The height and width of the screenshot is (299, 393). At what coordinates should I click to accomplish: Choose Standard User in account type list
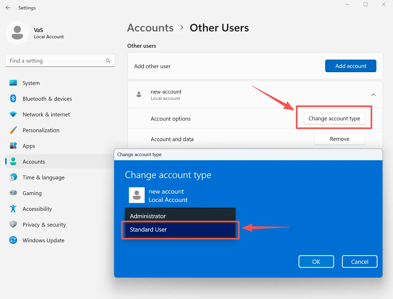pyautogui.click(x=180, y=230)
